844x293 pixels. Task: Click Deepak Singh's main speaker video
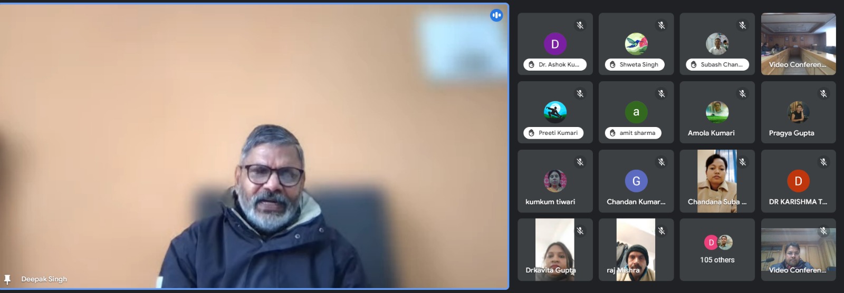point(254,147)
